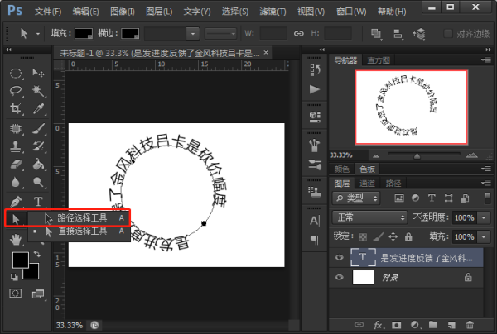The image size is (497, 334).
Task: Toggle visibility of the 背景 layer
Action: click(339, 278)
